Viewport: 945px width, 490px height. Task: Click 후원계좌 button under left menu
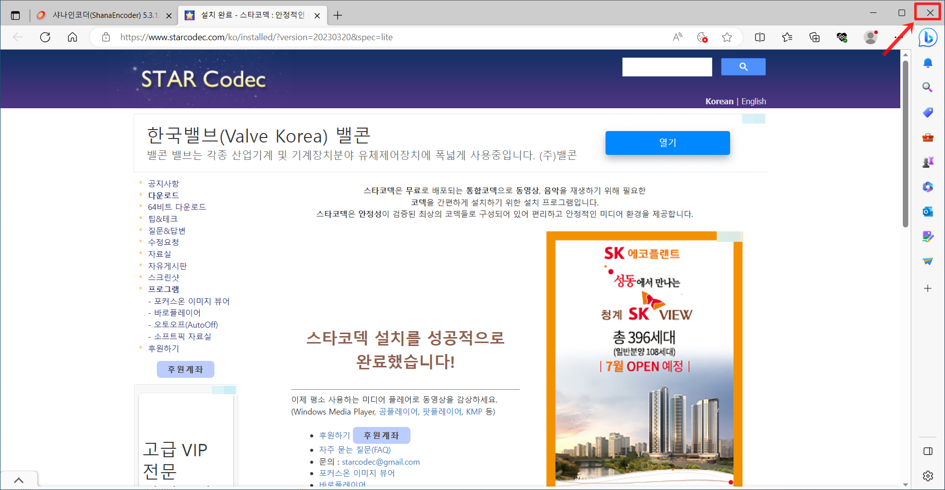186,369
